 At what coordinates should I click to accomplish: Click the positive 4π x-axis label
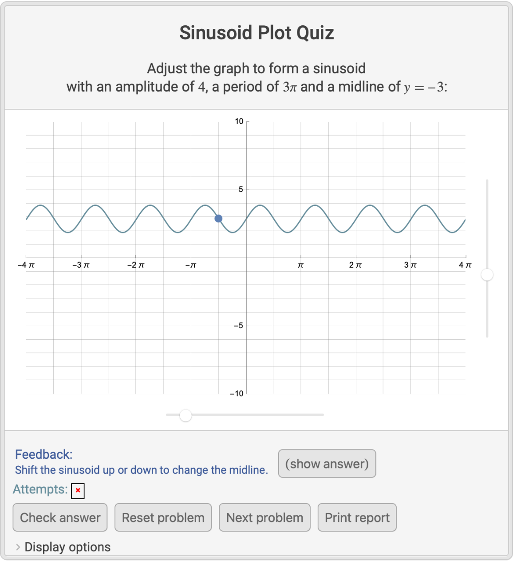[x=465, y=265]
